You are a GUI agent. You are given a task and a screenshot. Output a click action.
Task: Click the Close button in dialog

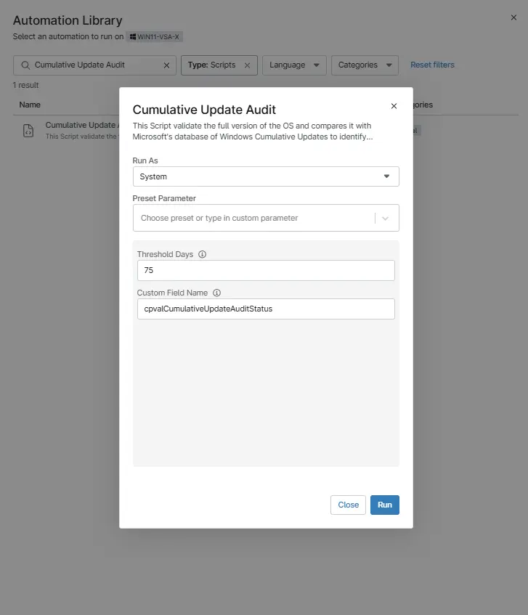tap(348, 505)
